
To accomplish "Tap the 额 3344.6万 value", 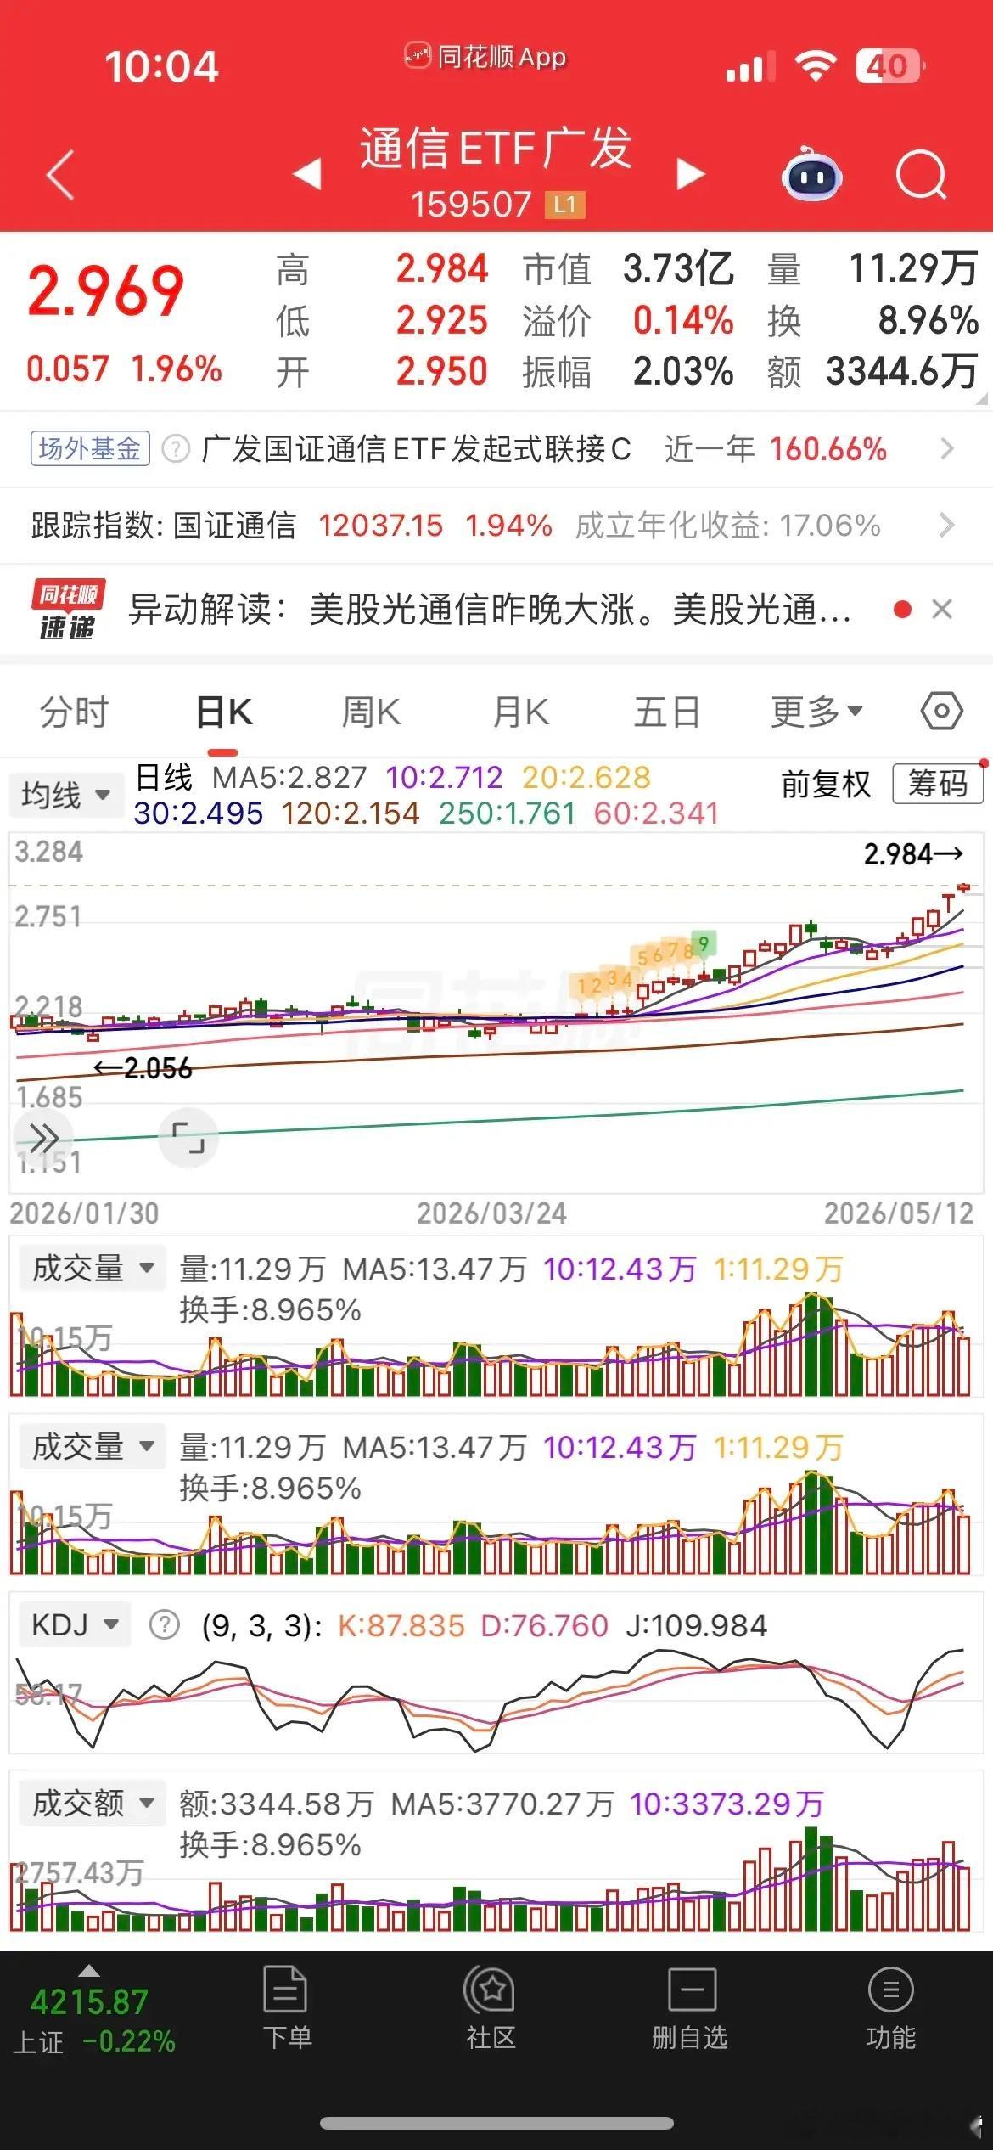I will tap(902, 372).
